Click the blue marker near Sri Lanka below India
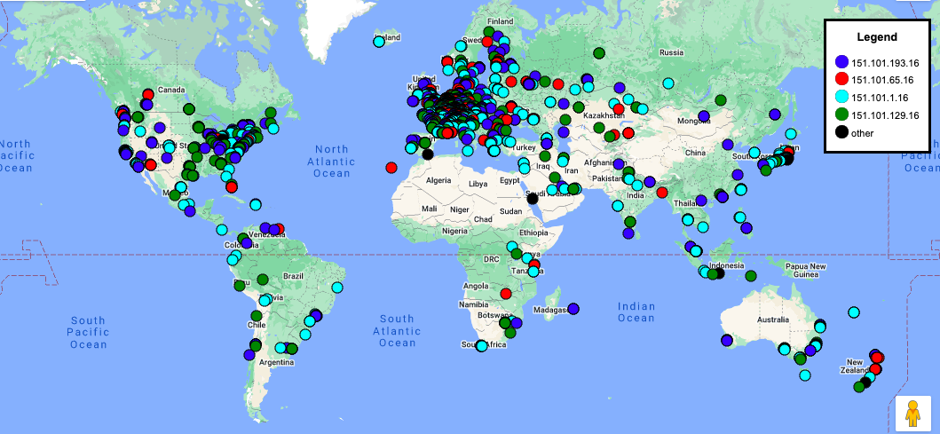Viewport: 940px width, 434px height. 628,233
